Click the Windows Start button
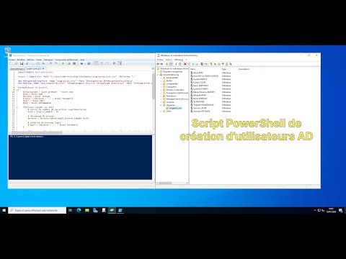 [x=4, y=210]
